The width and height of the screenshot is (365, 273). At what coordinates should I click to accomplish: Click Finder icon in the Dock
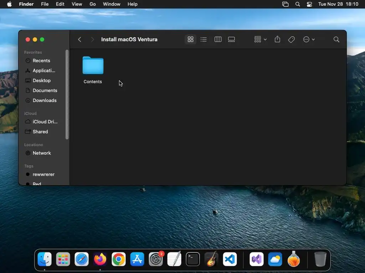coord(45,259)
